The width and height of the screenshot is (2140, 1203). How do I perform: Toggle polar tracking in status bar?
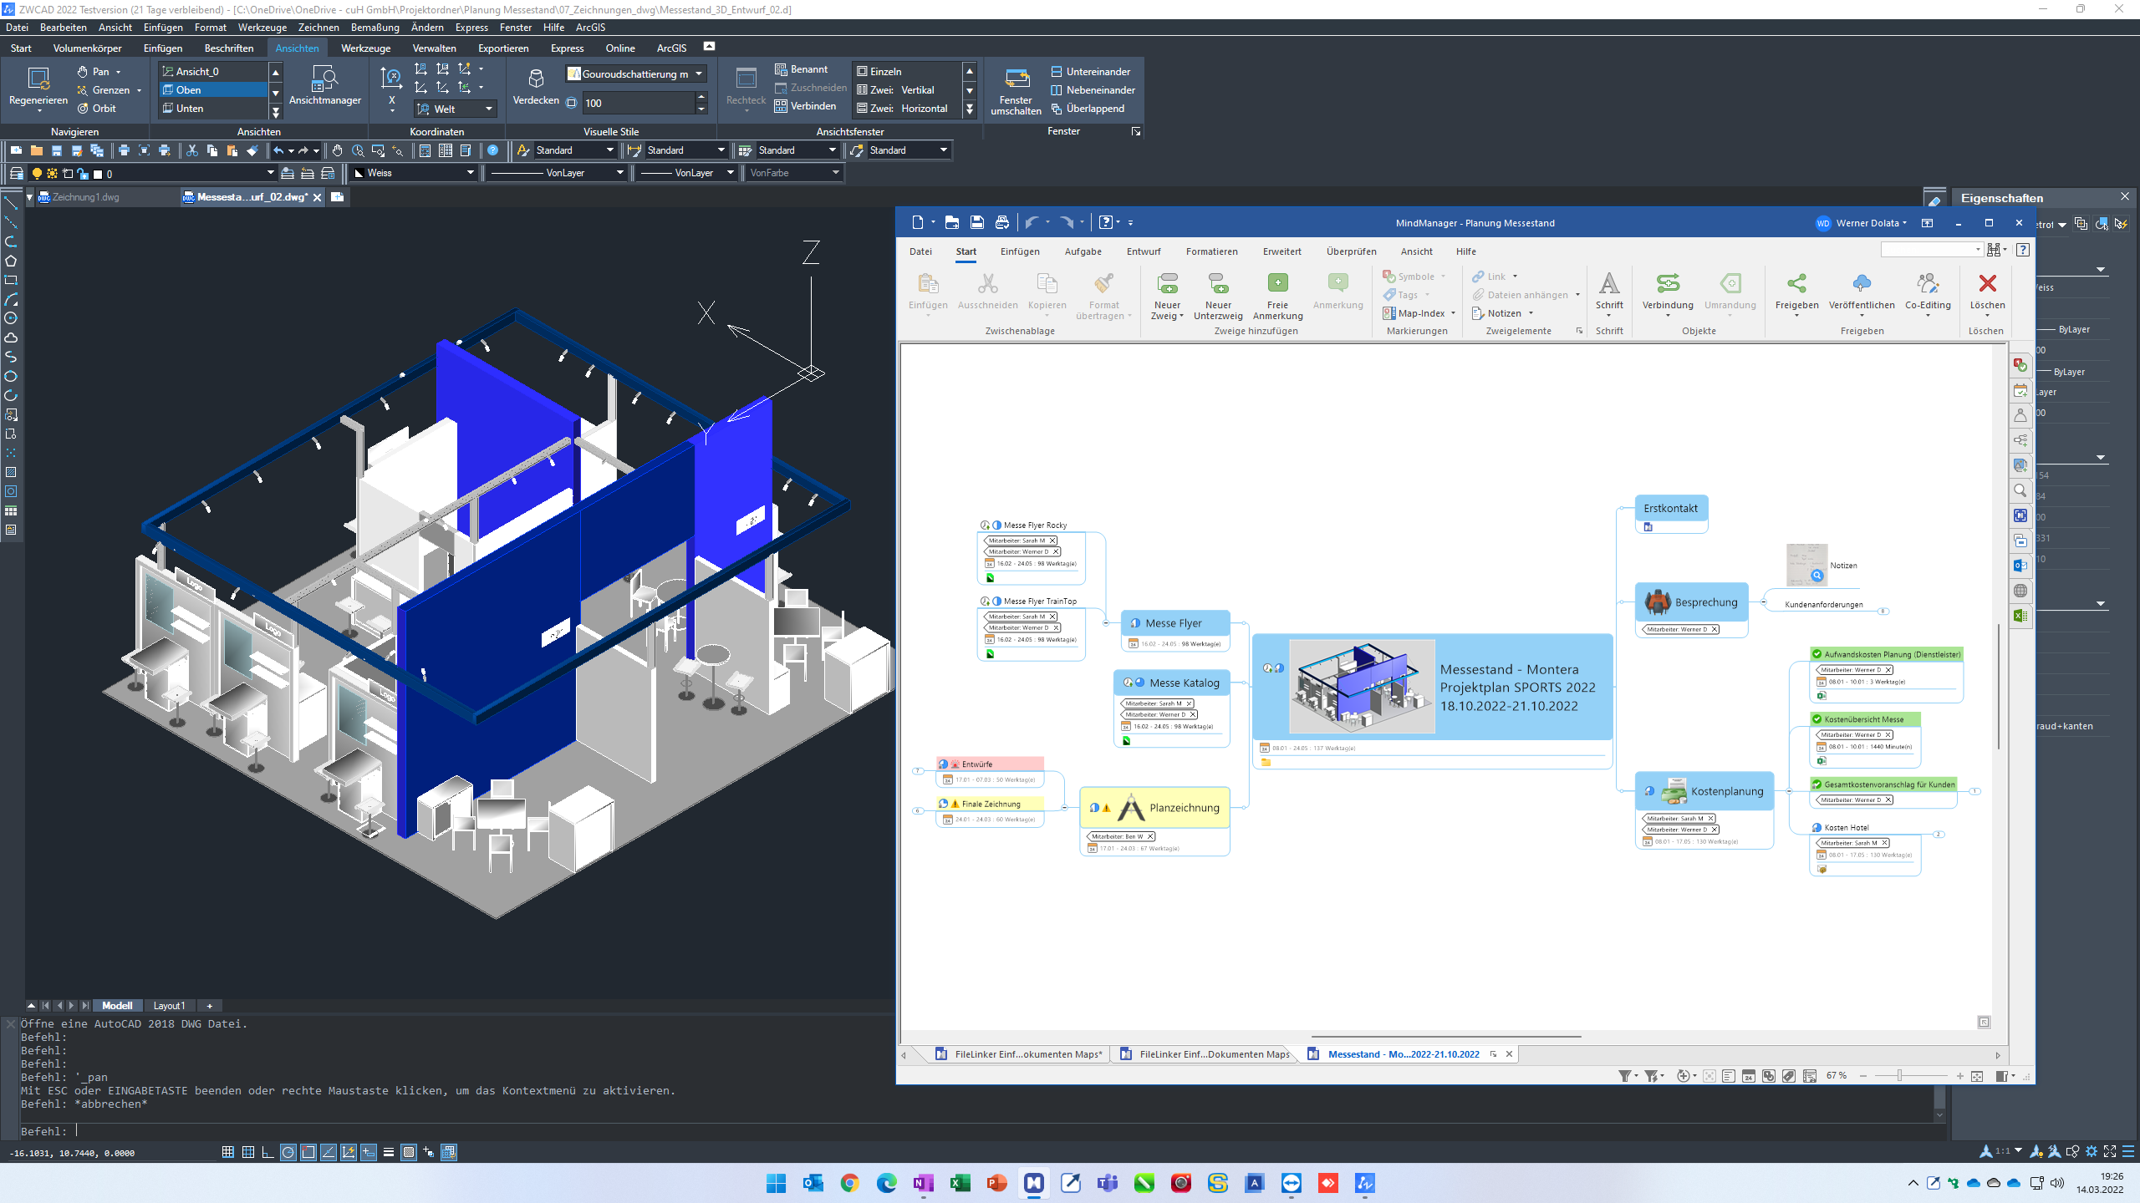[x=288, y=1153]
